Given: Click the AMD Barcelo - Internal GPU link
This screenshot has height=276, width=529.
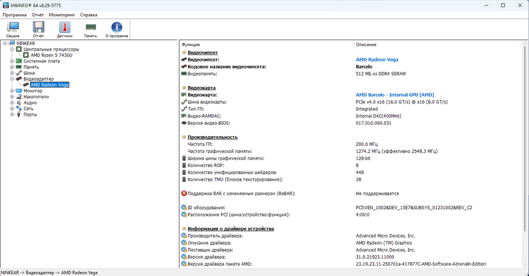Looking at the screenshot, I should tap(394, 95).
